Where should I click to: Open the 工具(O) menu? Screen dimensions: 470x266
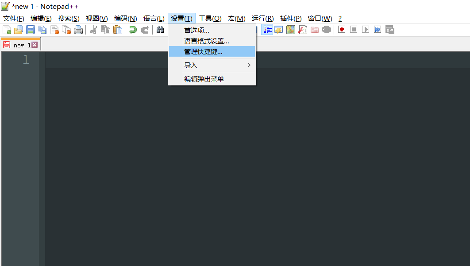pyautogui.click(x=210, y=19)
